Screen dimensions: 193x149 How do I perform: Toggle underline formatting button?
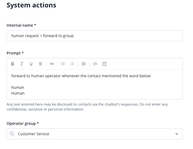31,64
